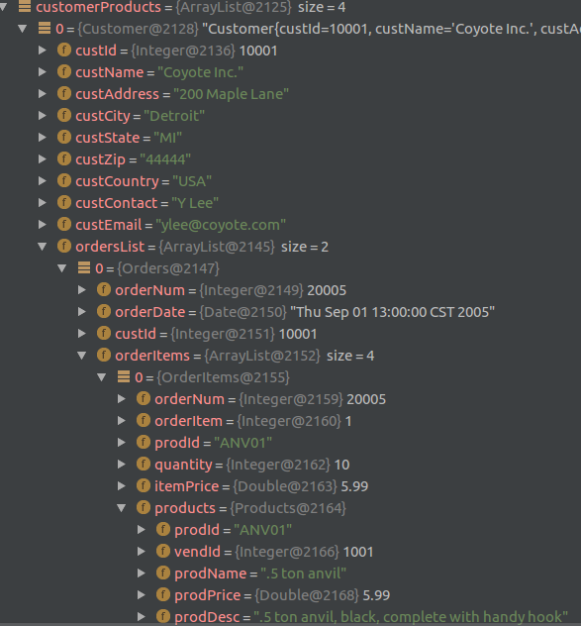Collapse the Customer@2128 element
This screenshot has width=581, height=626.
point(23,29)
